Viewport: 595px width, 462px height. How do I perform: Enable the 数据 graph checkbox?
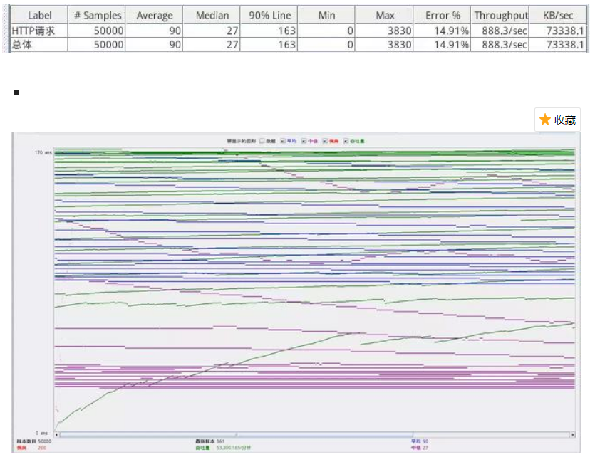(x=262, y=141)
